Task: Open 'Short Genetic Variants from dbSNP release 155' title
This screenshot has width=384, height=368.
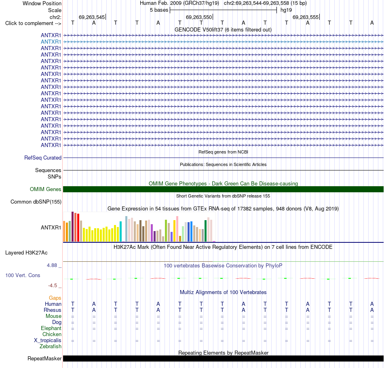Action: click(x=223, y=196)
